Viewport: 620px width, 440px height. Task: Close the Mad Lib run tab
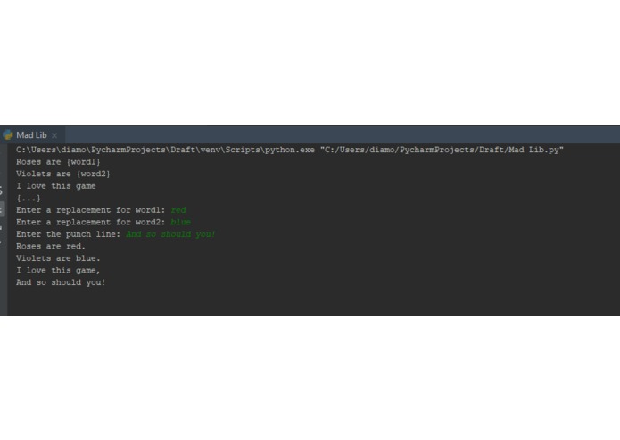pos(54,135)
